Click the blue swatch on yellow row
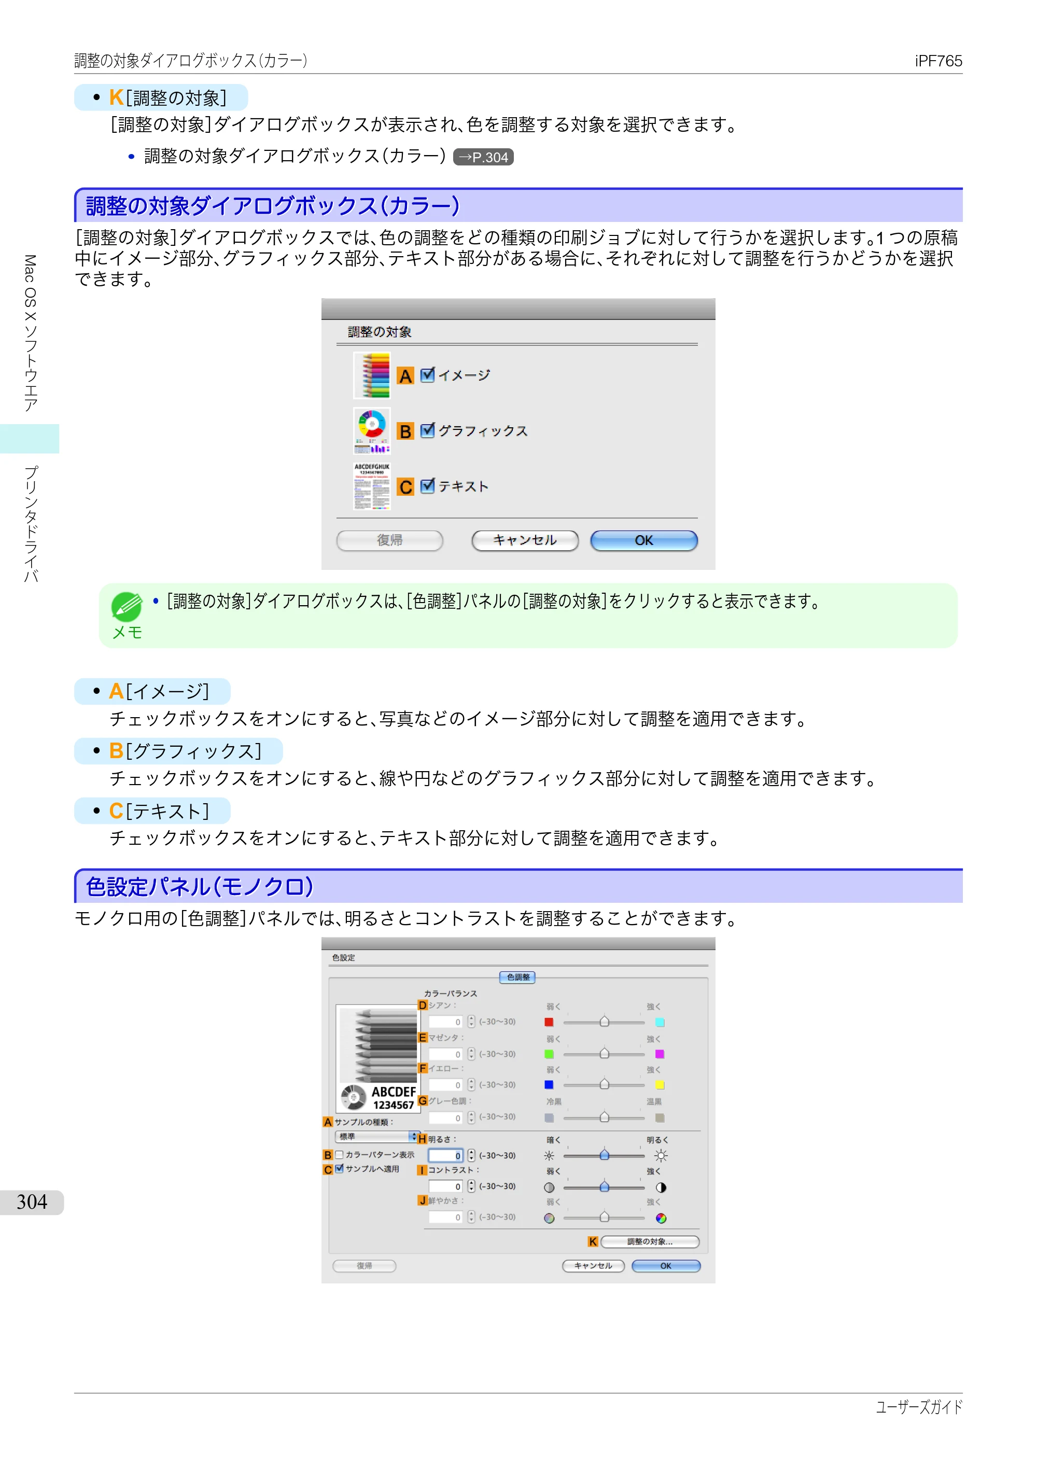 pyautogui.click(x=549, y=1084)
